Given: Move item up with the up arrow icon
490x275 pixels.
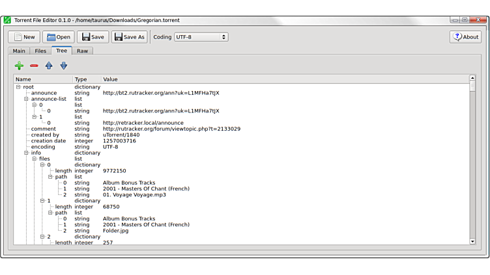Looking at the screenshot, I should [49, 66].
